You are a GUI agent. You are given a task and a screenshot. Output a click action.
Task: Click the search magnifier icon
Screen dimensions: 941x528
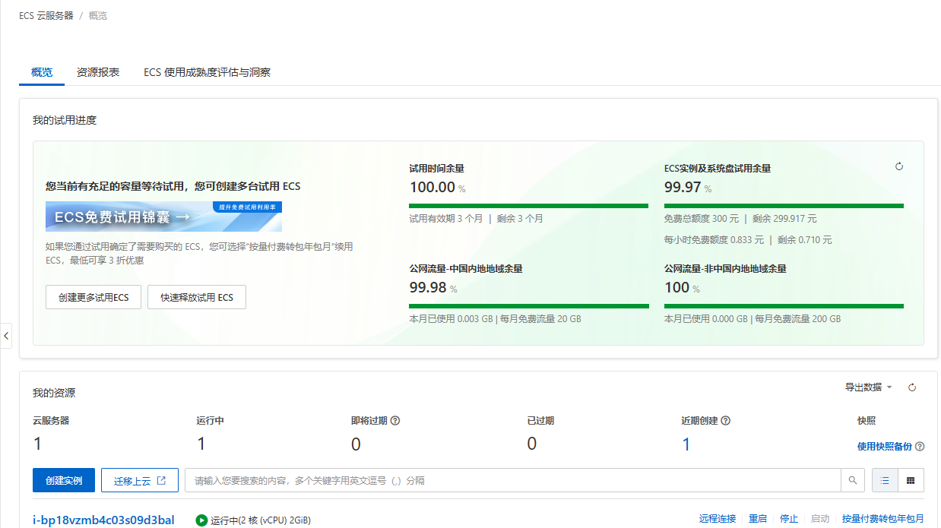click(853, 480)
